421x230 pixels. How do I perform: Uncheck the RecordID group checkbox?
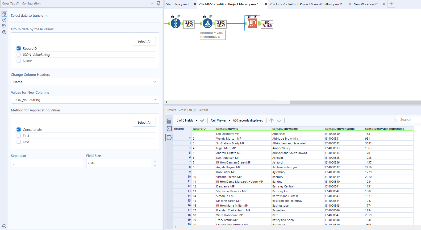click(19, 48)
